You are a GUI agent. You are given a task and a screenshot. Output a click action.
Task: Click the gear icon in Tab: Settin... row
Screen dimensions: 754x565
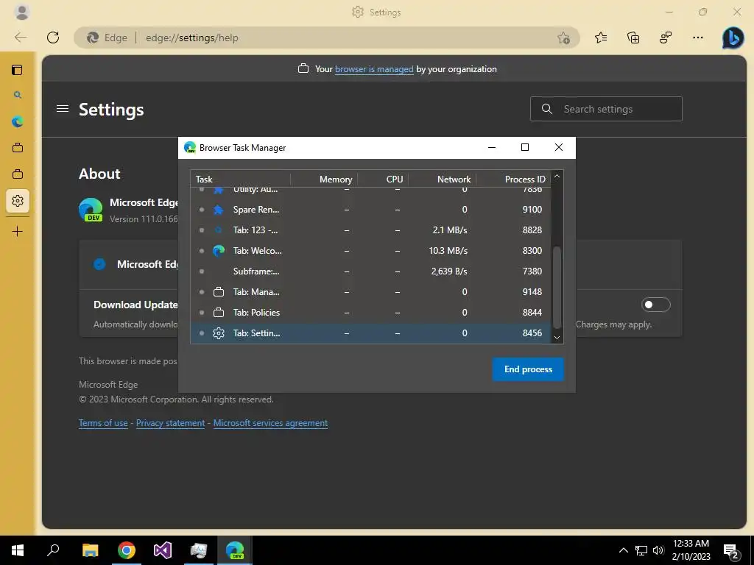(x=218, y=333)
